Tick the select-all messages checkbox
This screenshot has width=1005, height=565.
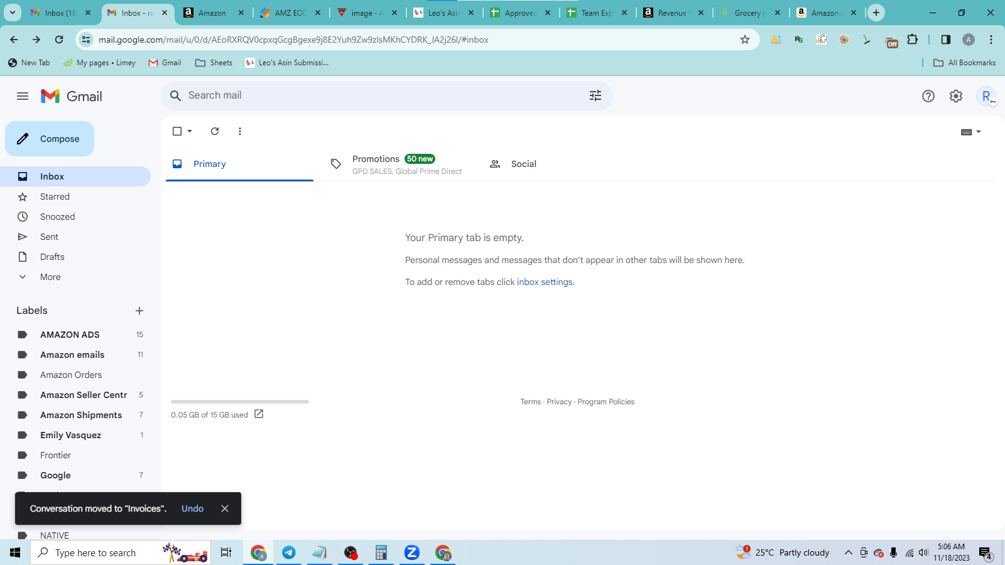coord(177,131)
